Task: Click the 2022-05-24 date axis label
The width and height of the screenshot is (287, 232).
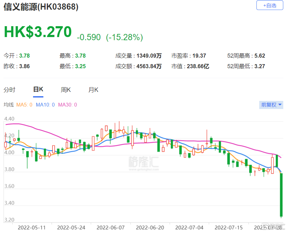Action: tap(71, 228)
